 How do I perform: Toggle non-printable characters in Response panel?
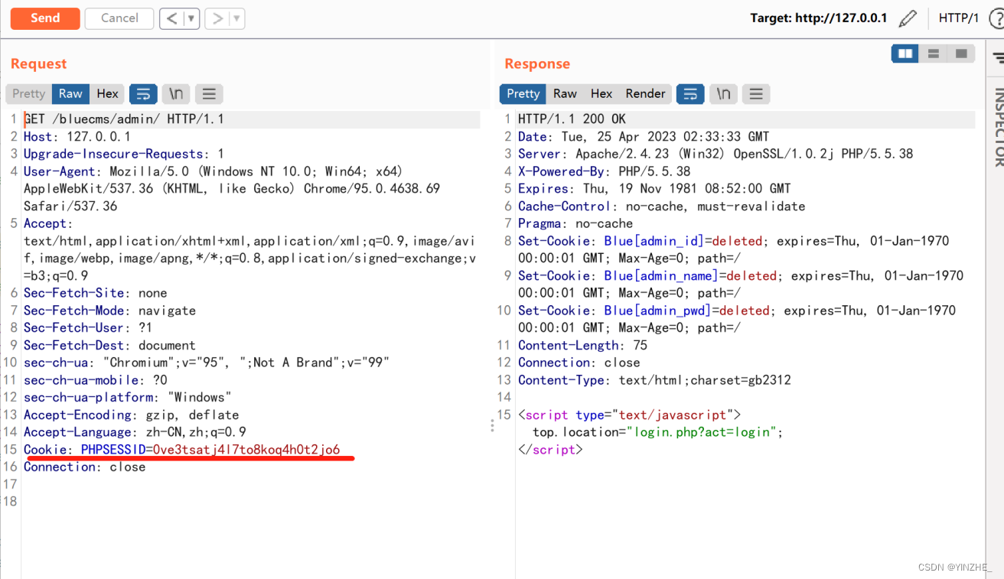(723, 93)
